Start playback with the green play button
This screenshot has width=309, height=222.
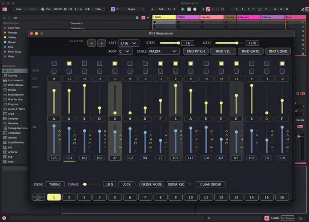(183, 9)
